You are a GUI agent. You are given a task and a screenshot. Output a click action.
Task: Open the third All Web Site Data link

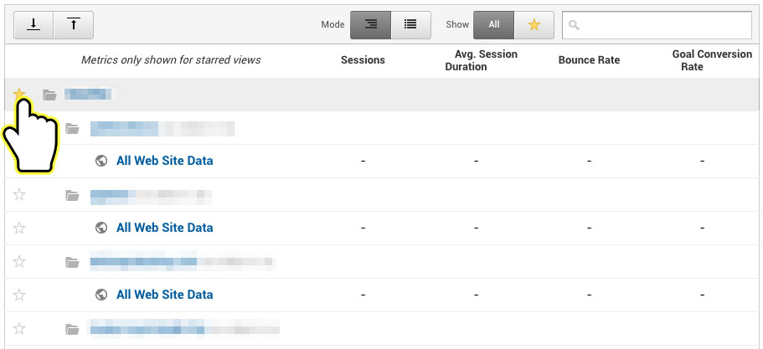pyautogui.click(x=164, y=295)
